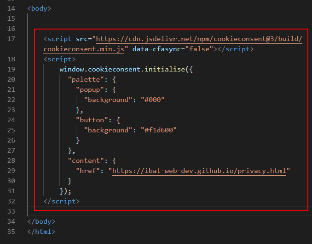Screen dimensions: 312x244
Task: Click line number 14 in the gutter
Action: 11,9
